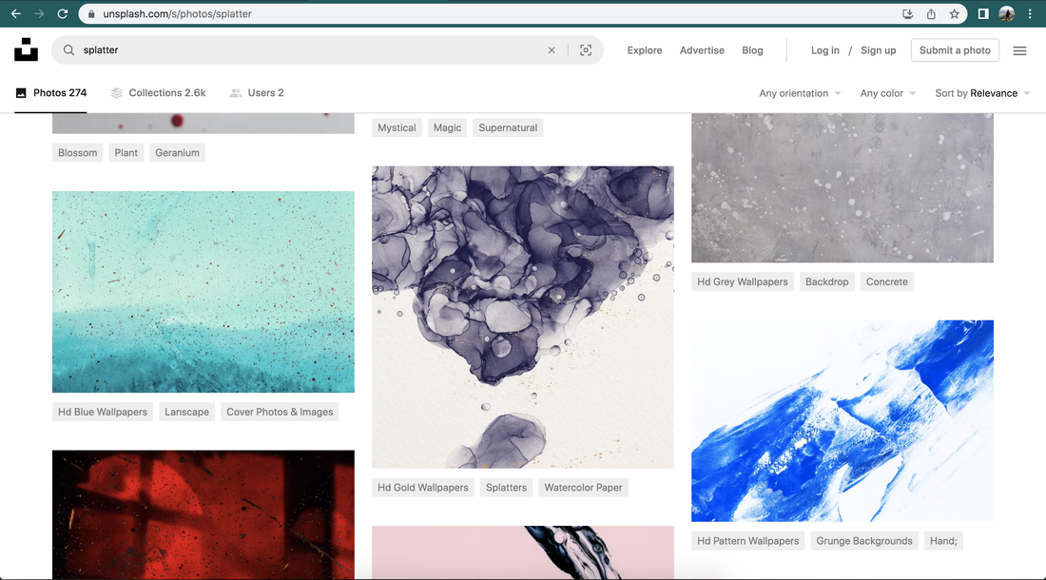Screen dimensions: 1046x580
Task: Click the search magnifier icon
Action: pos(68,50)
